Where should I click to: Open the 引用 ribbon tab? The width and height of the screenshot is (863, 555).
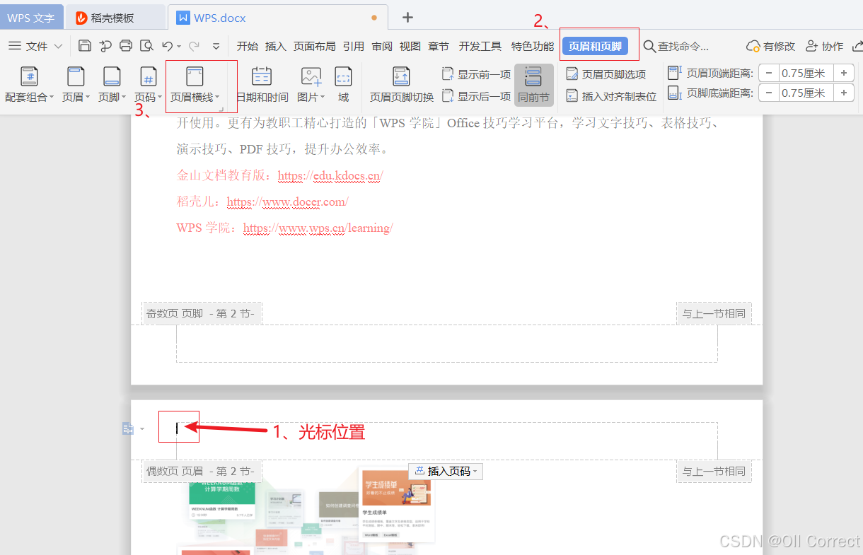click(354, 46)
